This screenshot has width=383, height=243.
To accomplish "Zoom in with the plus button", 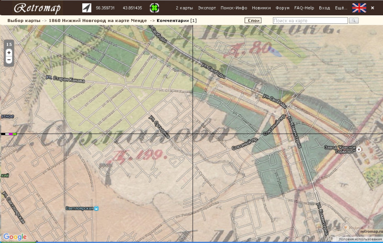I will 9,52.
